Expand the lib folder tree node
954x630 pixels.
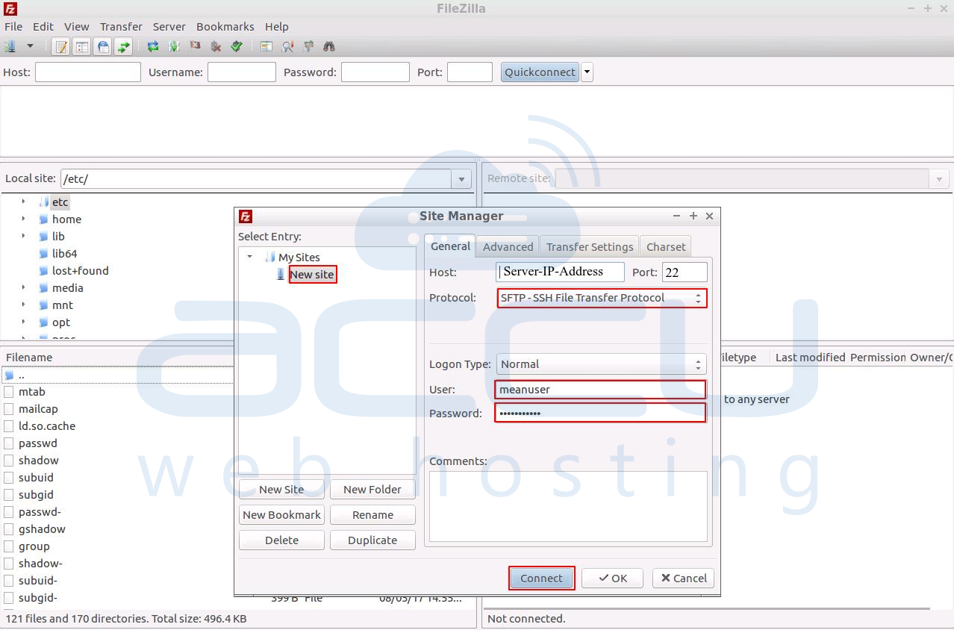click(x=23, y=236)
